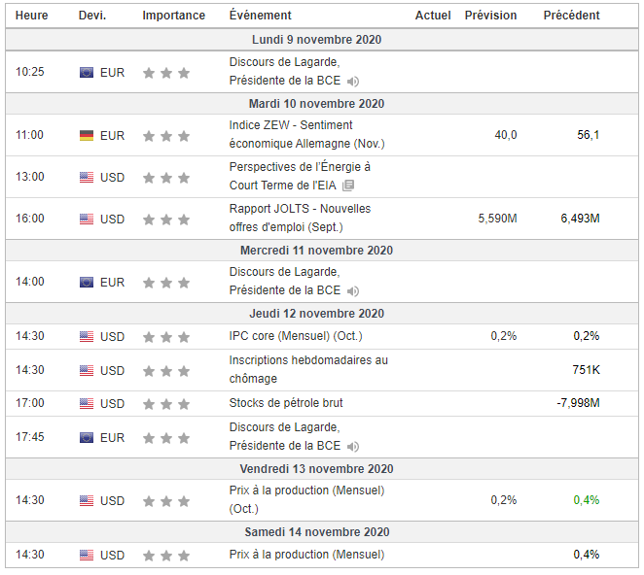Click US flag in the 16:00 row
The height and width of the screenshot is (575, 644).
87,219
